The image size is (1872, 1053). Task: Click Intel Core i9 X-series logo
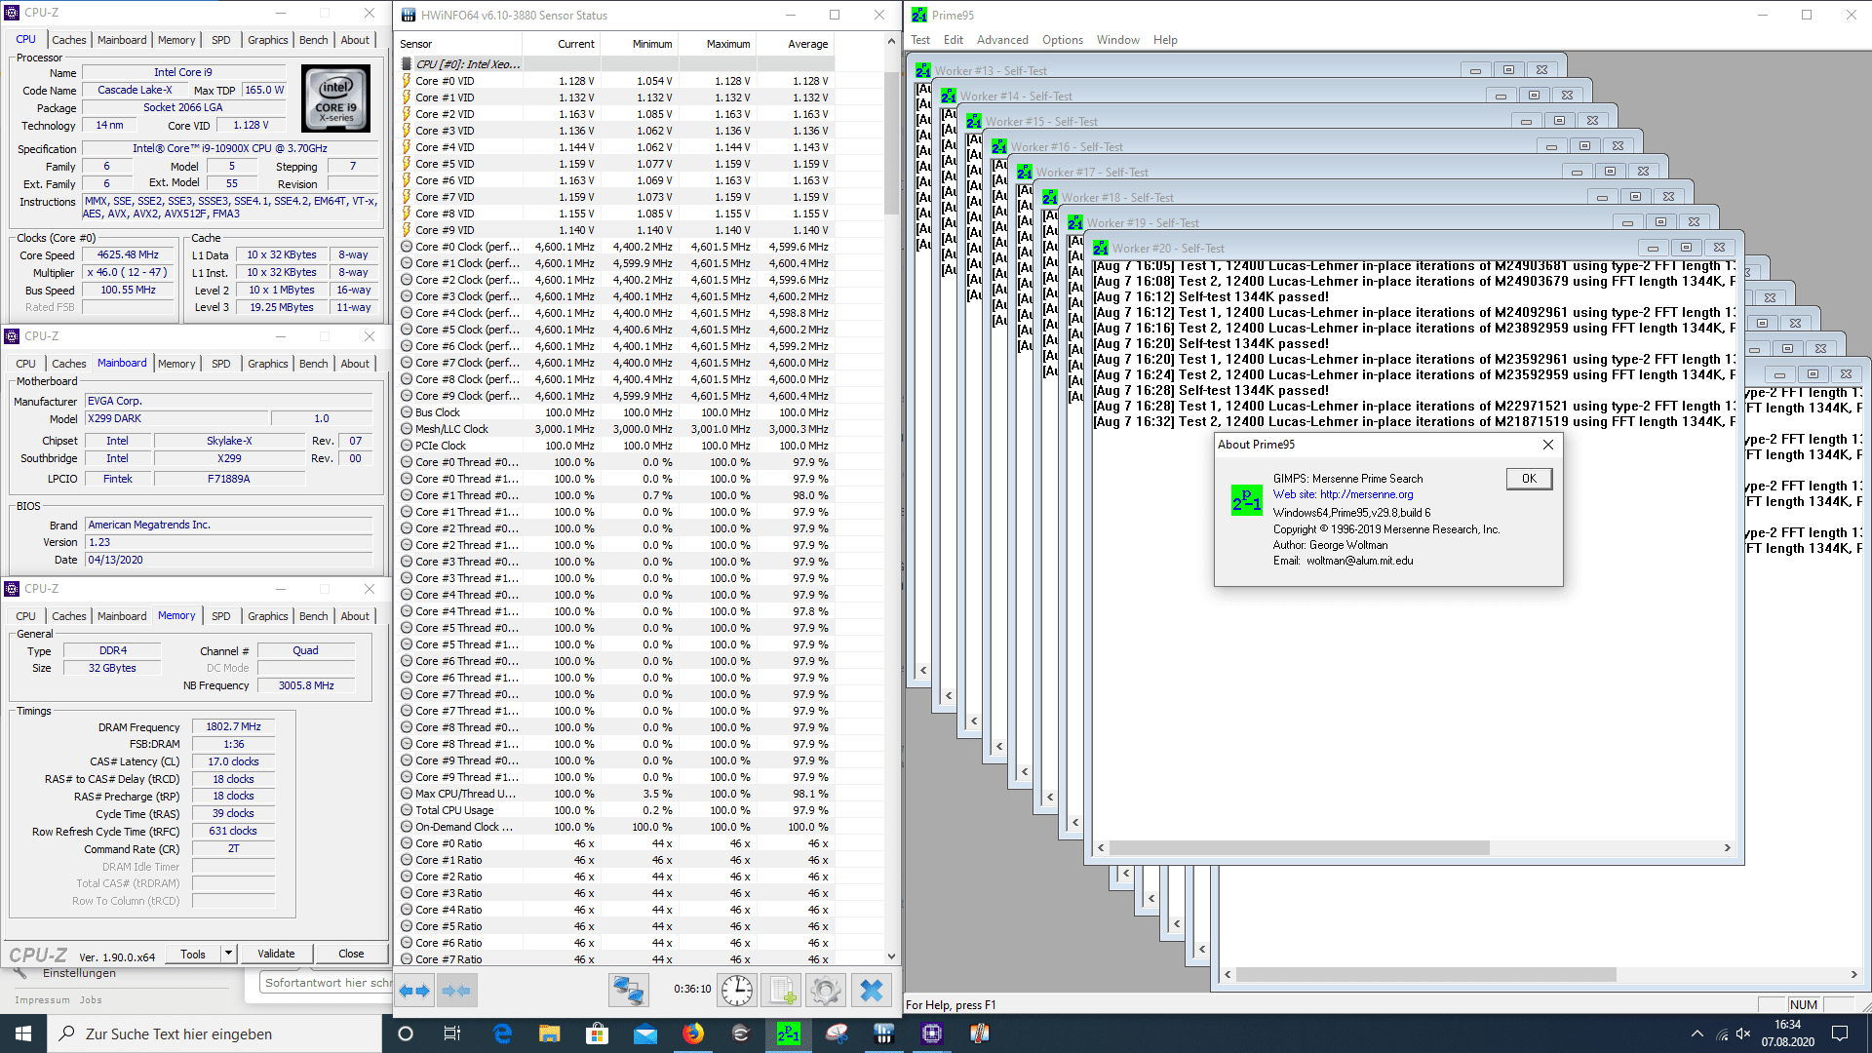tap(335, 98)
